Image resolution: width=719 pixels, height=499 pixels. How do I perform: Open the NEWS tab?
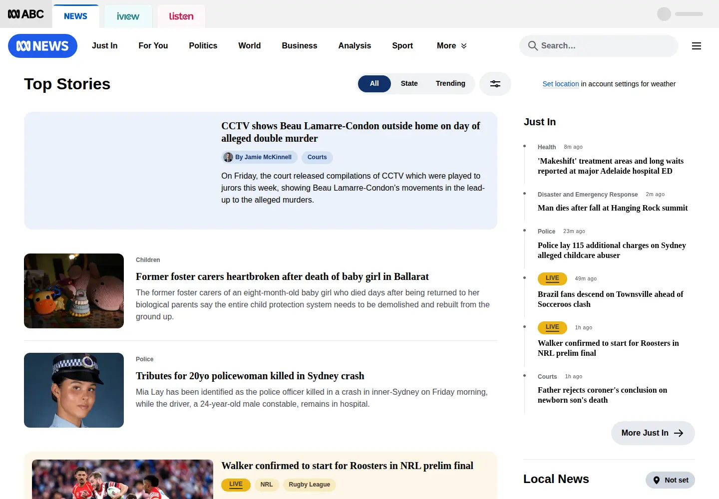(x=75, y=16)
